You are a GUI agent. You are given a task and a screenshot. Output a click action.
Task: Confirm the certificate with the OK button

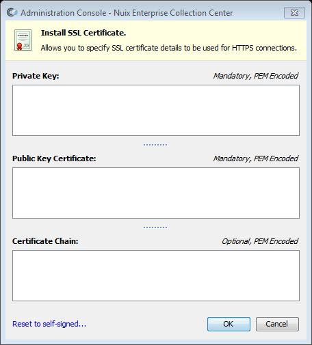coord(229,324)
